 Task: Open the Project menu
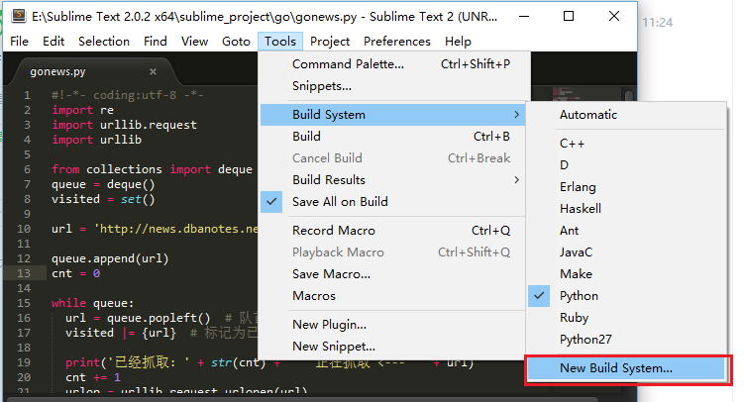tap(330, 42)
